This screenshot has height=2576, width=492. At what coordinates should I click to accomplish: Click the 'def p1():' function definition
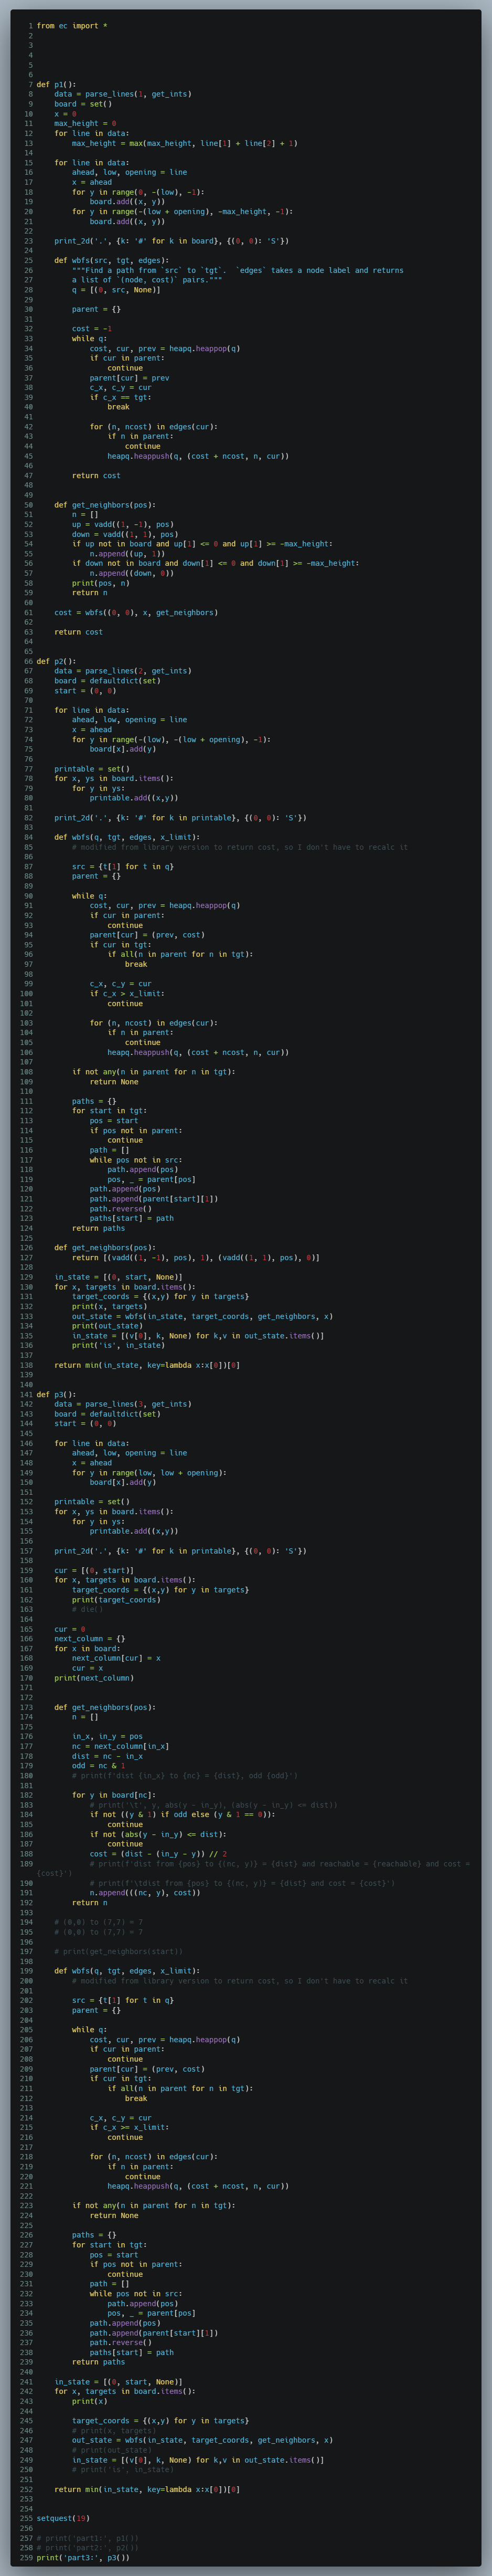56,85
